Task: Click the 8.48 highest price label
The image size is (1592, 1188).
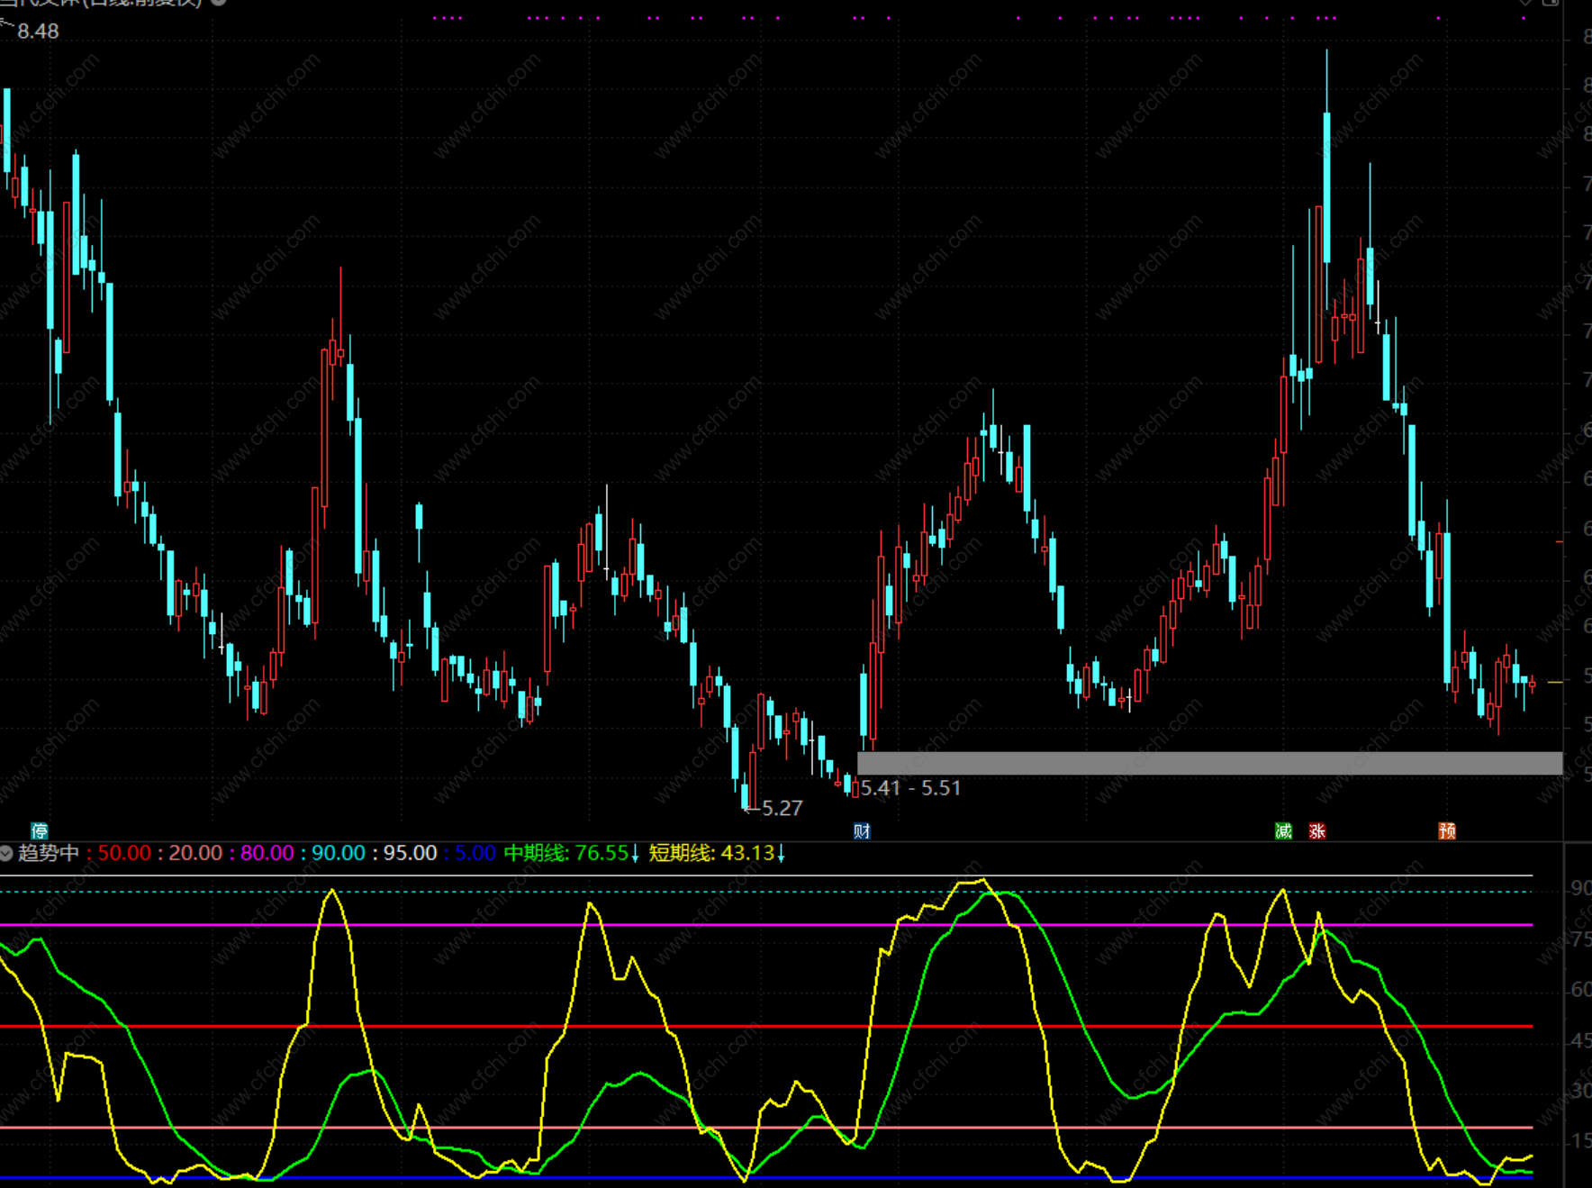Action: pos(38,32)
